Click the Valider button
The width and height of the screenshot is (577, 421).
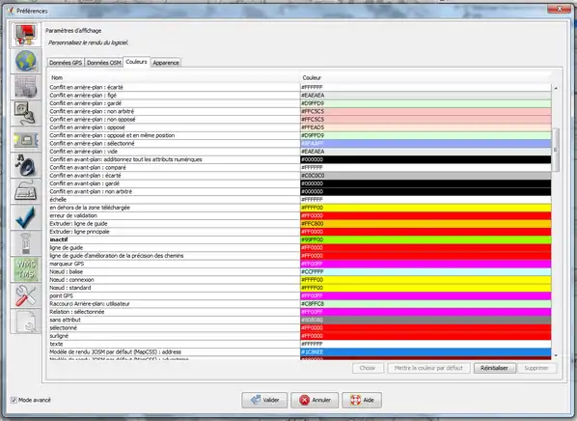(264, 400)
